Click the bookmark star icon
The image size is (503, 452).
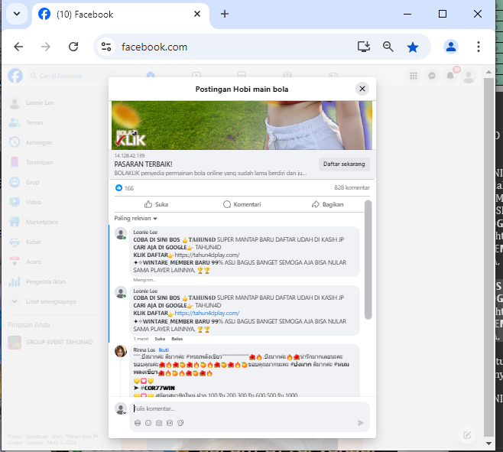pos(413,47)
